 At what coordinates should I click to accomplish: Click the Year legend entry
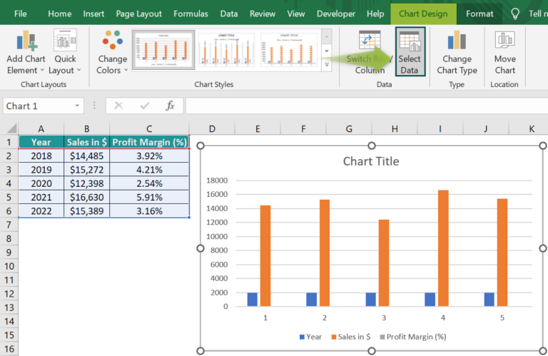pyautogui.click(x=310, y=337)
